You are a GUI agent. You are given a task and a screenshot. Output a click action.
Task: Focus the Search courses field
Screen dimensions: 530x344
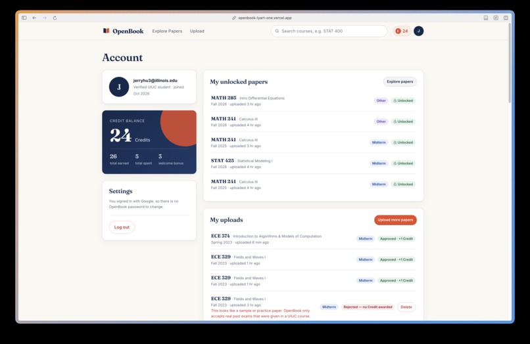point(329,31)
